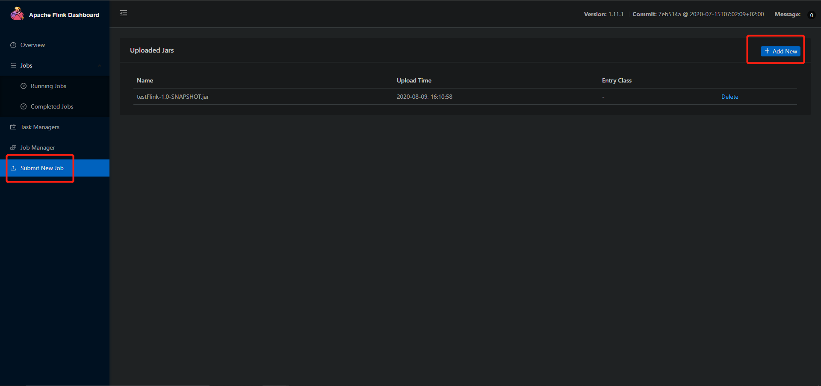The image size is (821, 386).
Task: Click the Message: label in header
Action: pyautogui.click(x=788, y=14)
